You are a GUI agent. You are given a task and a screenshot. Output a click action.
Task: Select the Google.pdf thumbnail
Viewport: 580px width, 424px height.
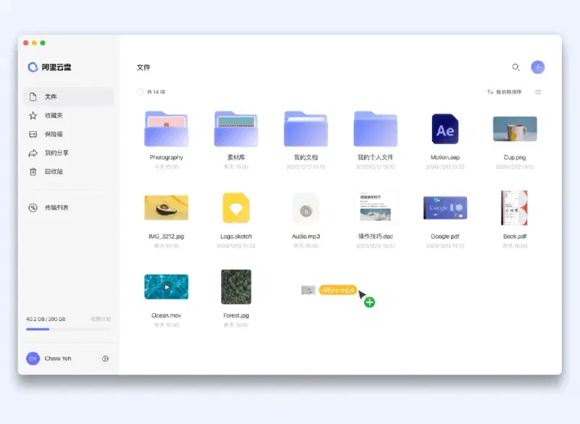(x=445, y=208)
